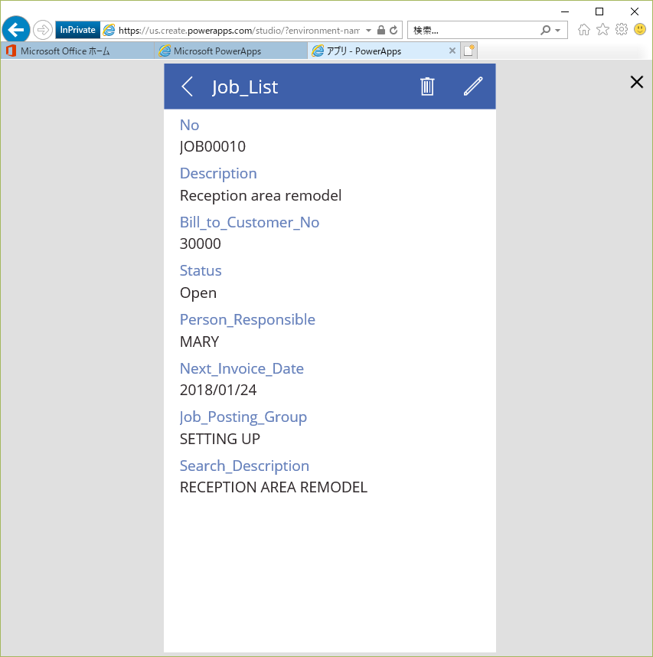Image resolution: width=653 pixels, height=657 pixels.
Task: Open the search provider dropdown arrow
Action: [558, 30]
